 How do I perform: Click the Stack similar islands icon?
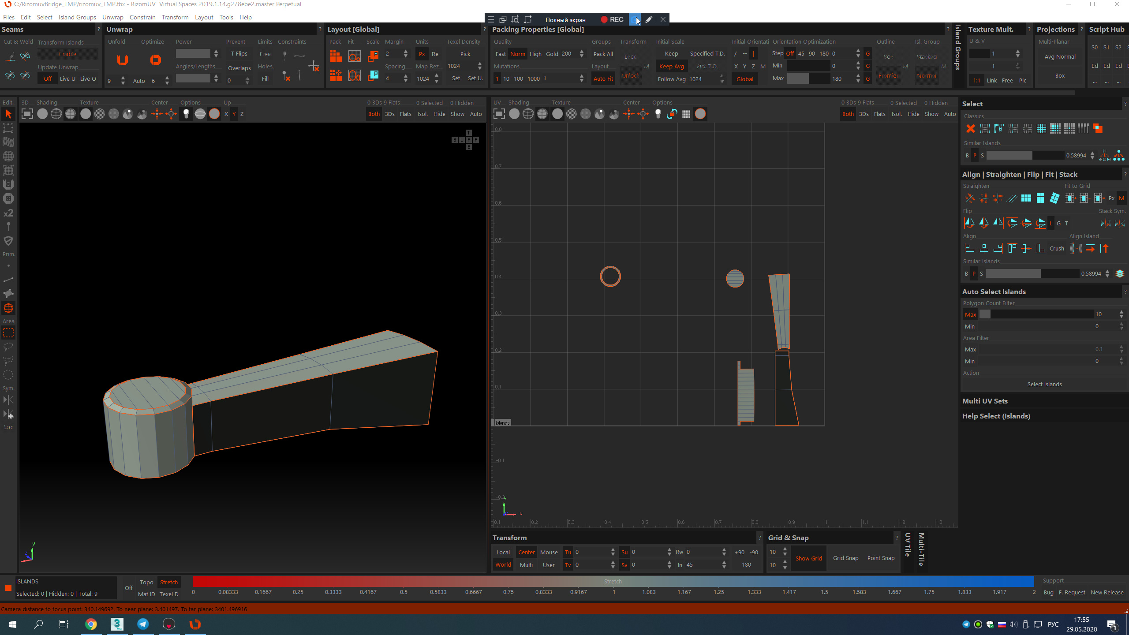[1119, 274]
